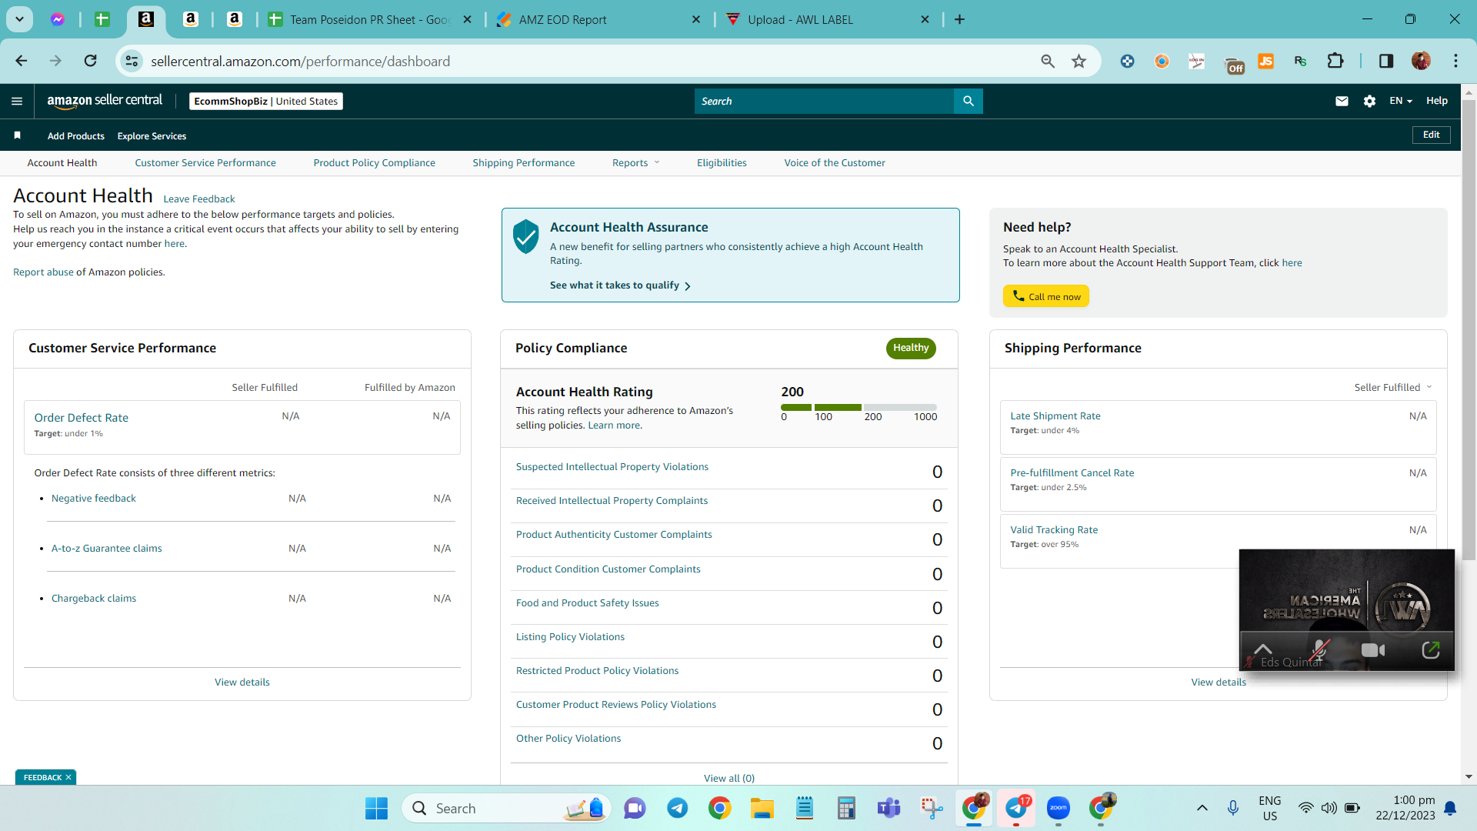The width and height of the screenshot is (1477, 831).
Task: Click the Account Health Rating progress bar
Action: click(859, 407)
